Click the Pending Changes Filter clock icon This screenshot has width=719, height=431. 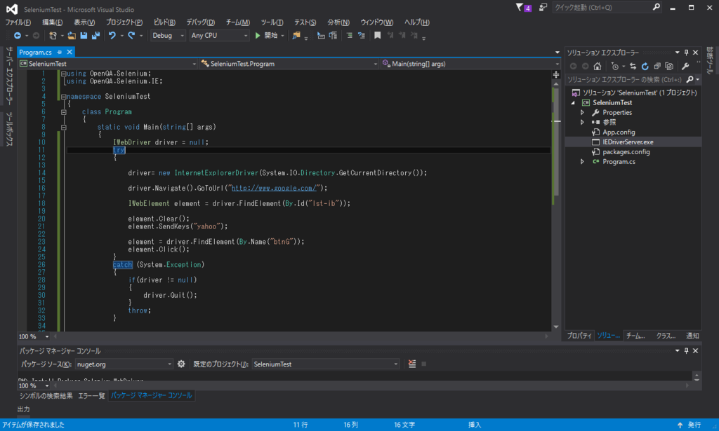[x=614, y=67]
